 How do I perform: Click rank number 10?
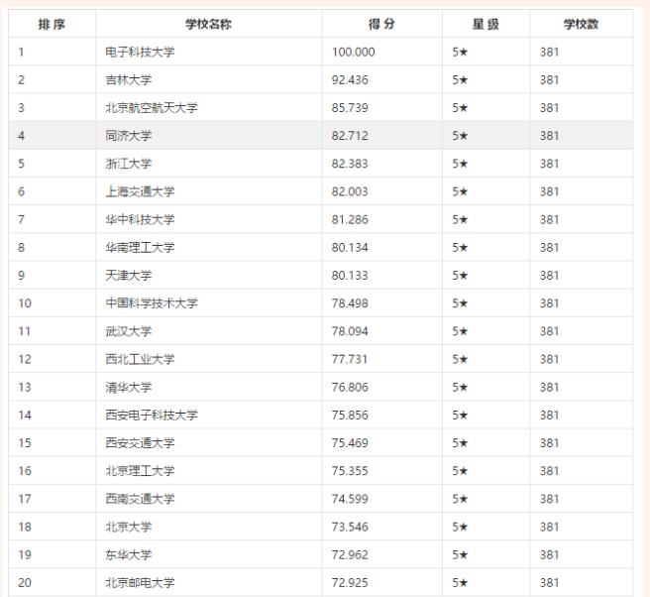(25, 303)
